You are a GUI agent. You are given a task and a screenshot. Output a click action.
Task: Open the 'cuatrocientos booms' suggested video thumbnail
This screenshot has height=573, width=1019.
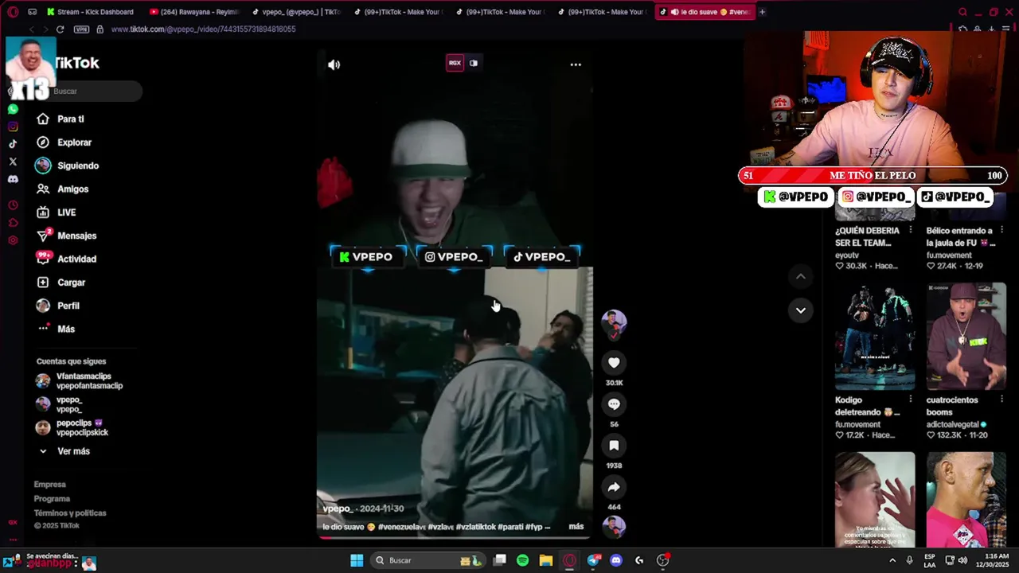pyautogui.click(x=966, y=337)
